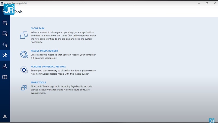Screen dimensions: 218x123
Task: Close the Acronis True Image window
Action: click(x=215, y=3)
